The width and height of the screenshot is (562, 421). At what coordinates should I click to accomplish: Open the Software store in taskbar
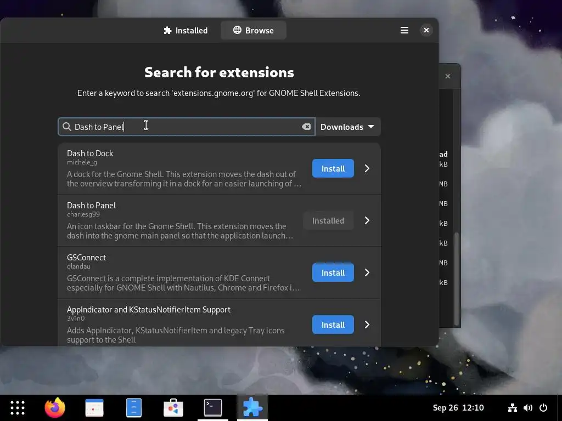pyautogui.click(x=173, y=408)
